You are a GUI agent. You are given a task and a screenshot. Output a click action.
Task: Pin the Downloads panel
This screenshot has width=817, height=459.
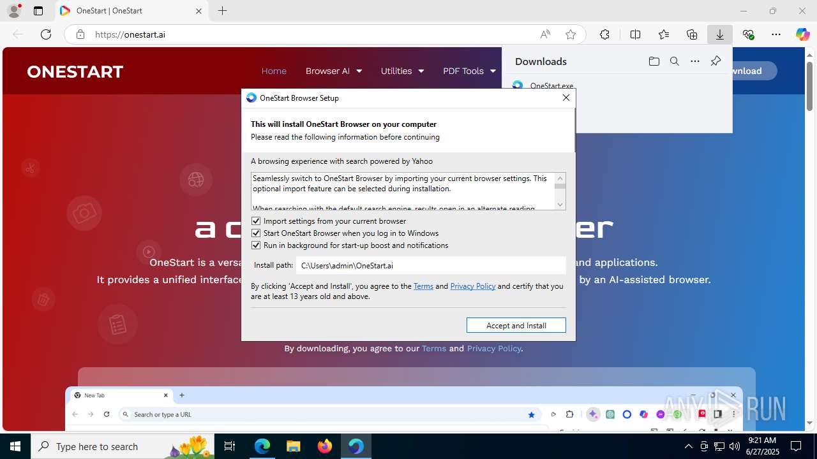click(716, 61)
